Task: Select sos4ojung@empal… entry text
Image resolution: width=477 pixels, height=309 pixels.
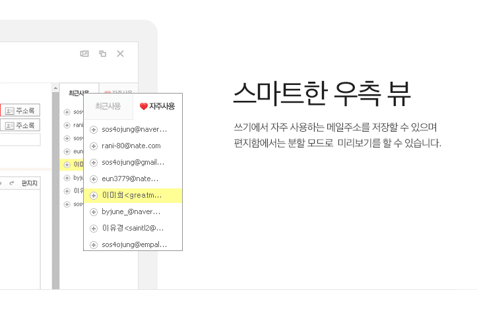Action: click(134, 244)
